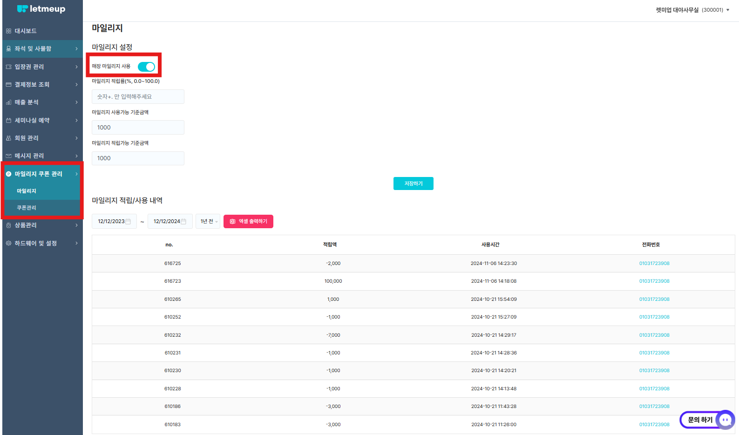This screenshot has width=739, height=435.
Task: Open phone number link in row 616723
Action: click(x=654, y=281)
